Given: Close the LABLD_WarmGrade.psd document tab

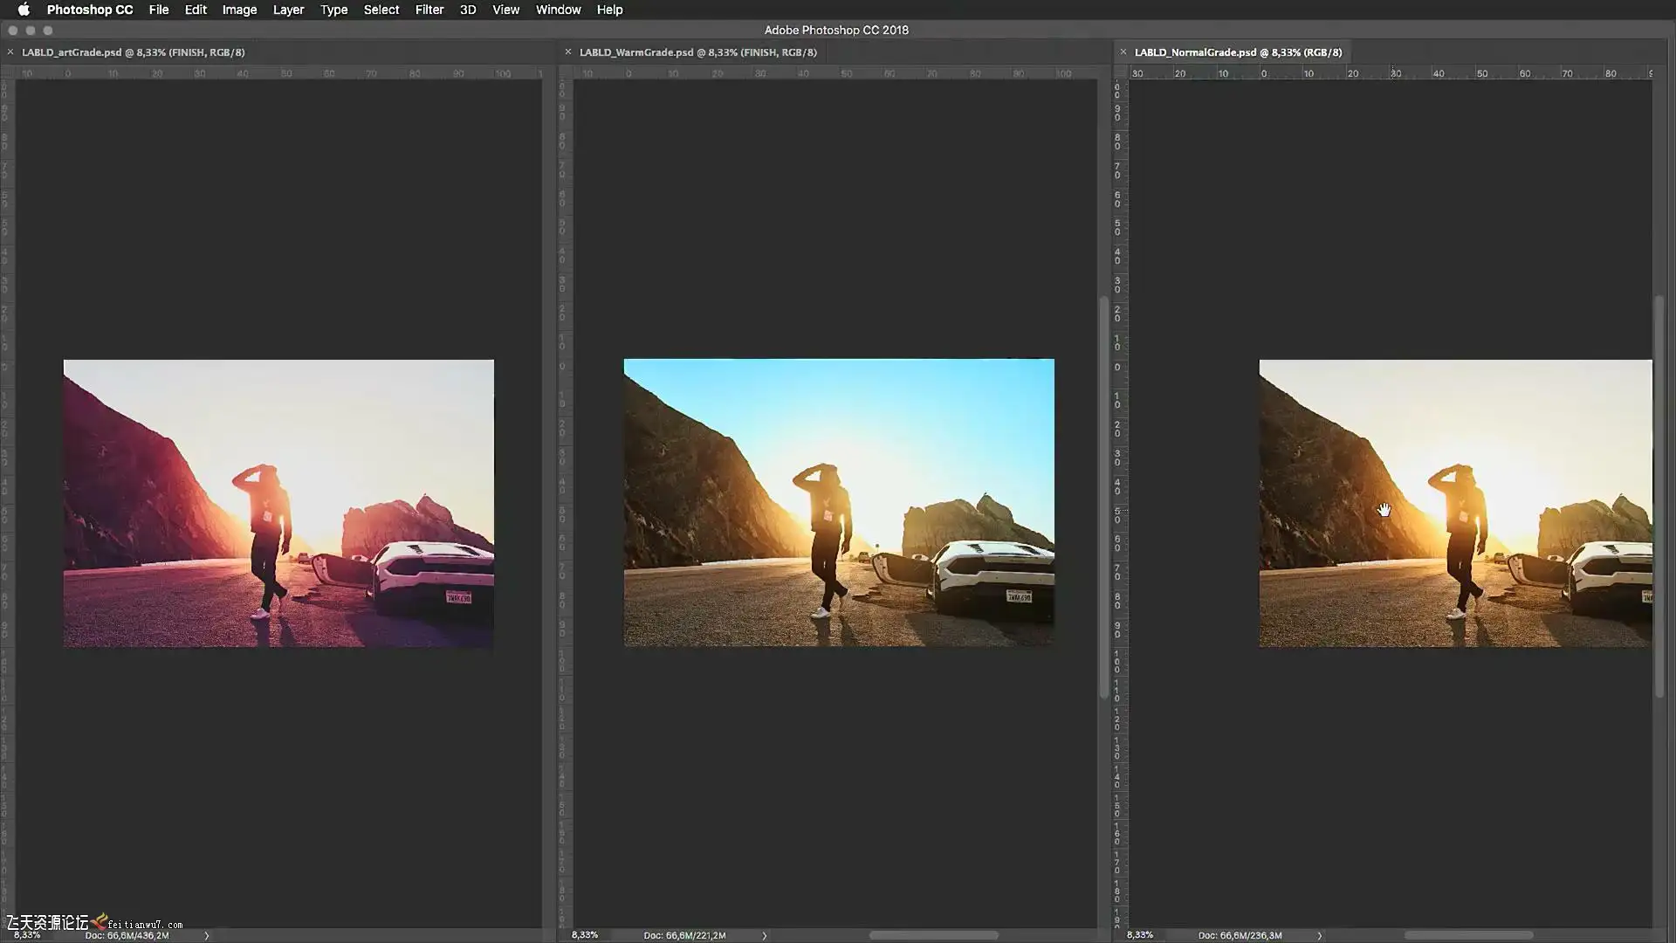Looking at the screenshot, I should 568,52.
